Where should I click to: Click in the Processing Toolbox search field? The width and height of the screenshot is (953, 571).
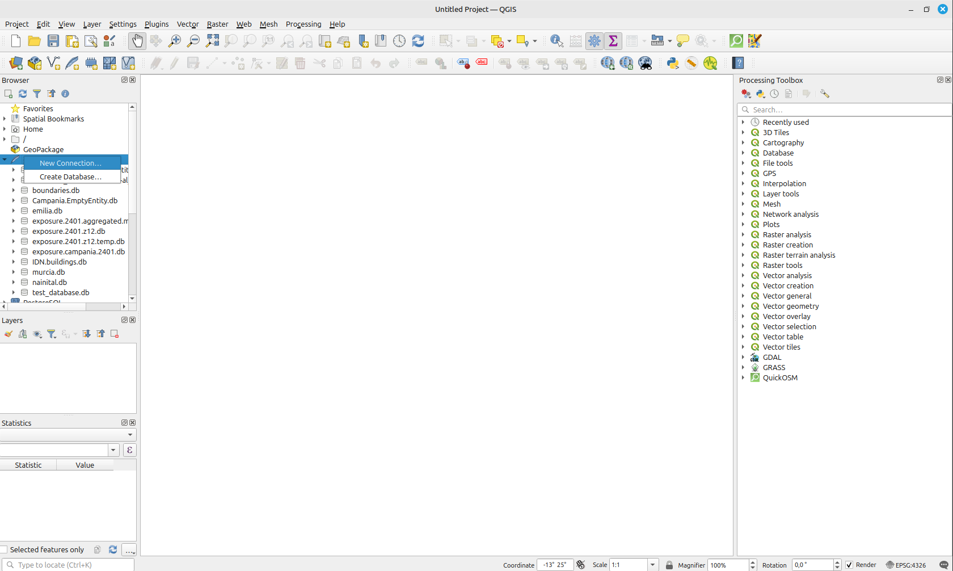click(x=844, y=110)
